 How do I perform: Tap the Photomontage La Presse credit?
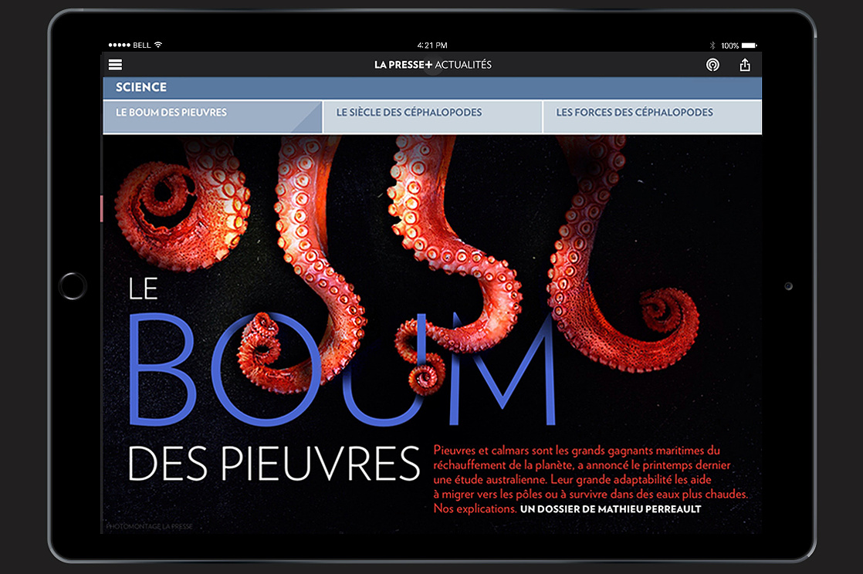coord(149,527)
